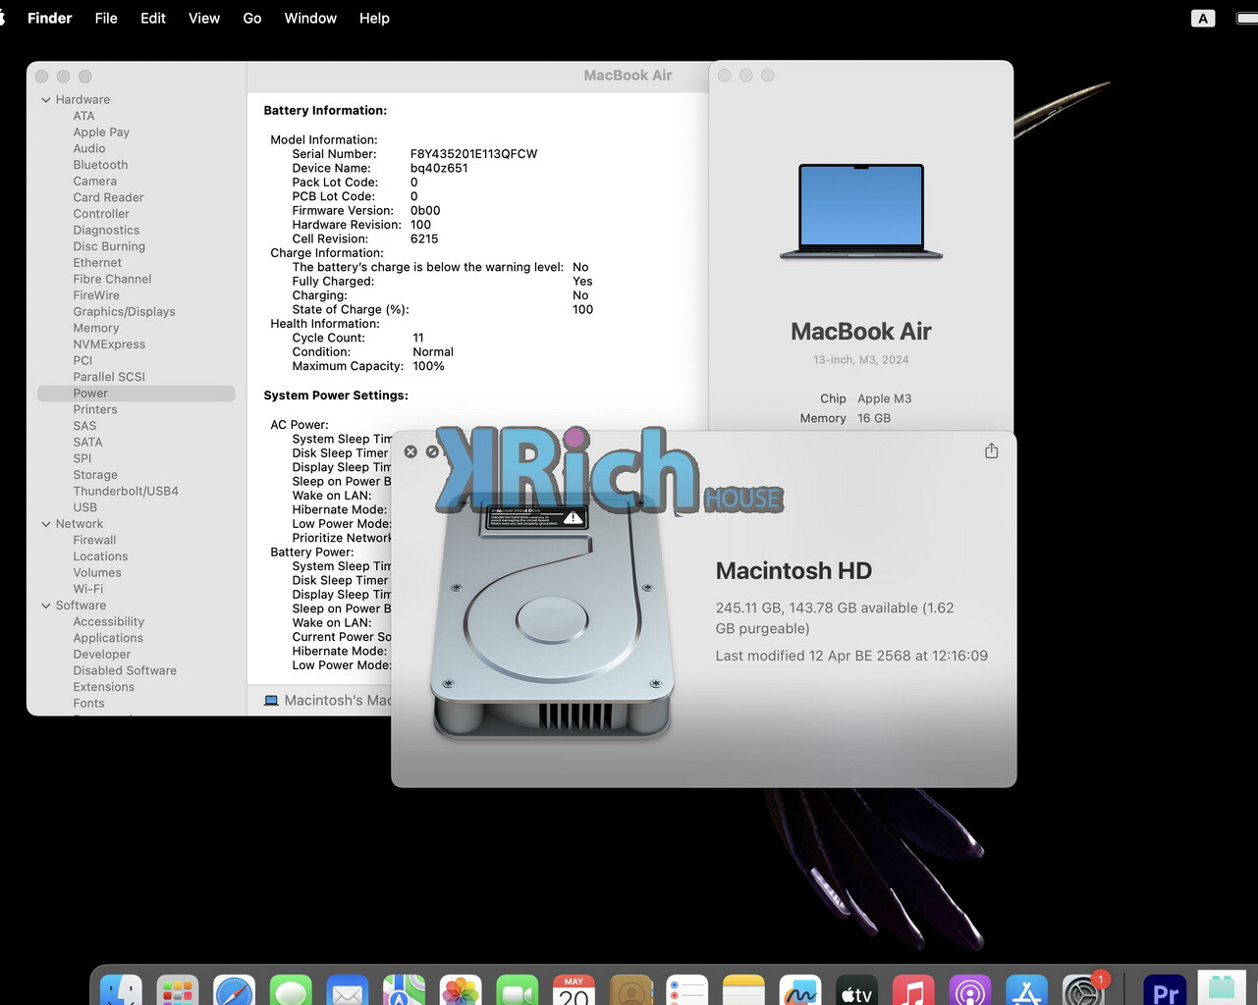The width and height of the screenshot is (1258, 1005).
Task: Launch FaceTime from the Dock
Action: tap(518, 989)
